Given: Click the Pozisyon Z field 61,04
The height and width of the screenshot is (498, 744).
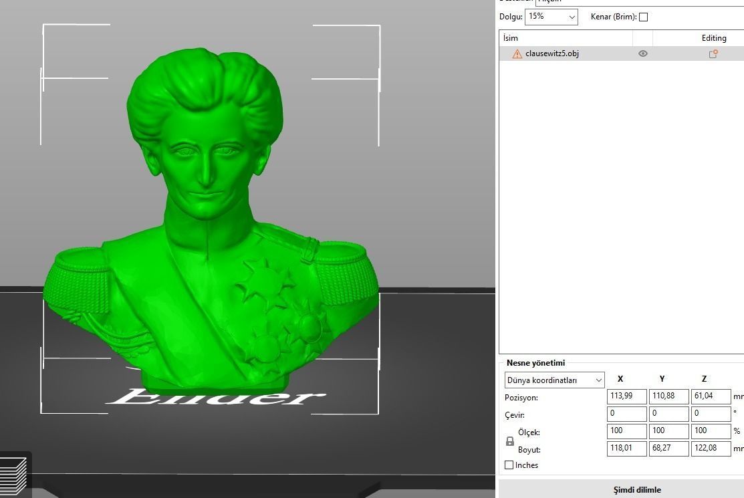Looking at the screenshot, I should coord(711,396).
